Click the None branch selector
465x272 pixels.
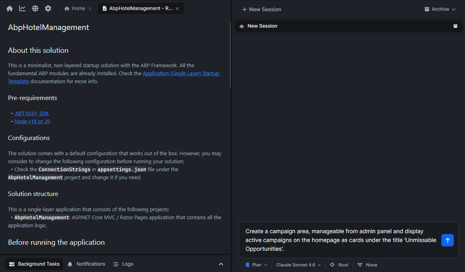point(367,265)
